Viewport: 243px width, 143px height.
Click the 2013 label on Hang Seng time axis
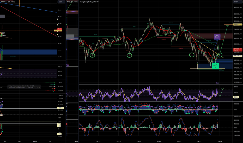tap(98, 141)
